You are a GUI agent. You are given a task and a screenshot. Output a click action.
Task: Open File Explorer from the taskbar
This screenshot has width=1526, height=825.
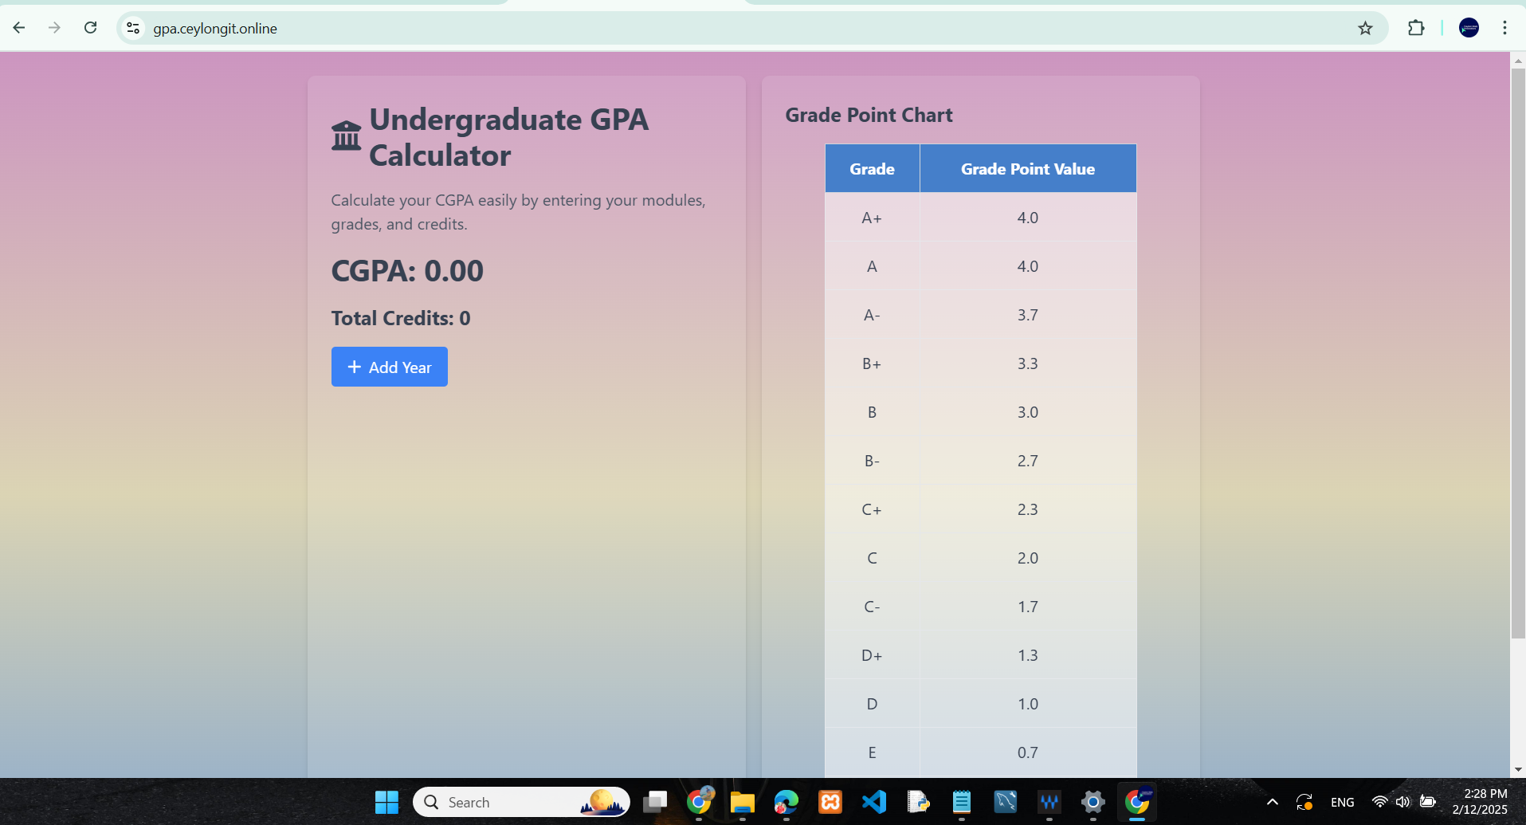(743, 802)
